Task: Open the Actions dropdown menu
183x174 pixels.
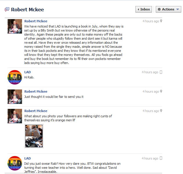Action: pyautogui.click(x=168, y=9)
